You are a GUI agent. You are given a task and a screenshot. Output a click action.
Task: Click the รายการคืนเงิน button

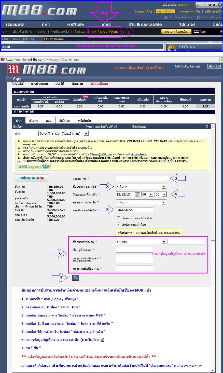pos(165,11)
